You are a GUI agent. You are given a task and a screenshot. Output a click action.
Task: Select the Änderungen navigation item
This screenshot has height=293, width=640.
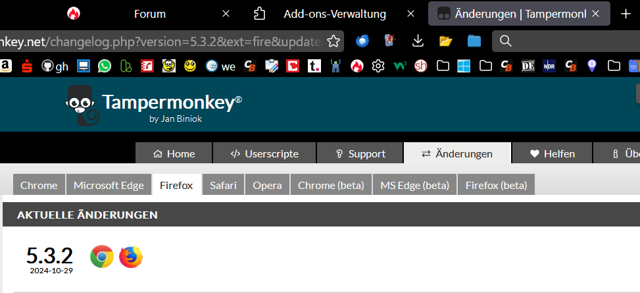(x=457, y=153)
